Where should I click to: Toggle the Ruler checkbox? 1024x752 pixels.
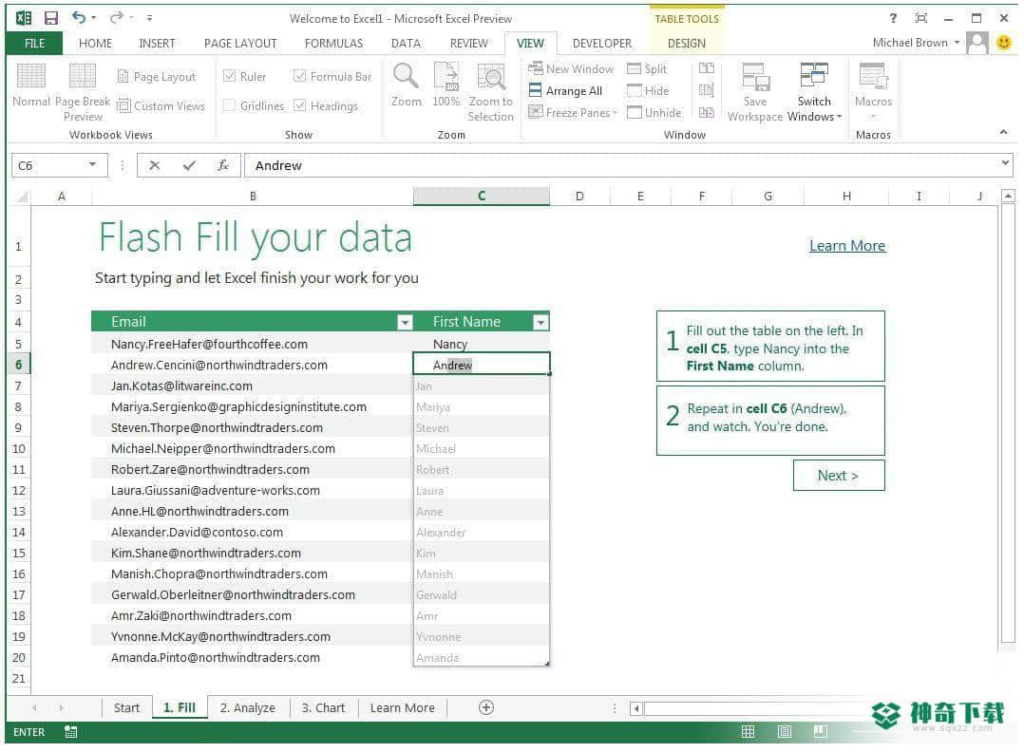(229, 76)
